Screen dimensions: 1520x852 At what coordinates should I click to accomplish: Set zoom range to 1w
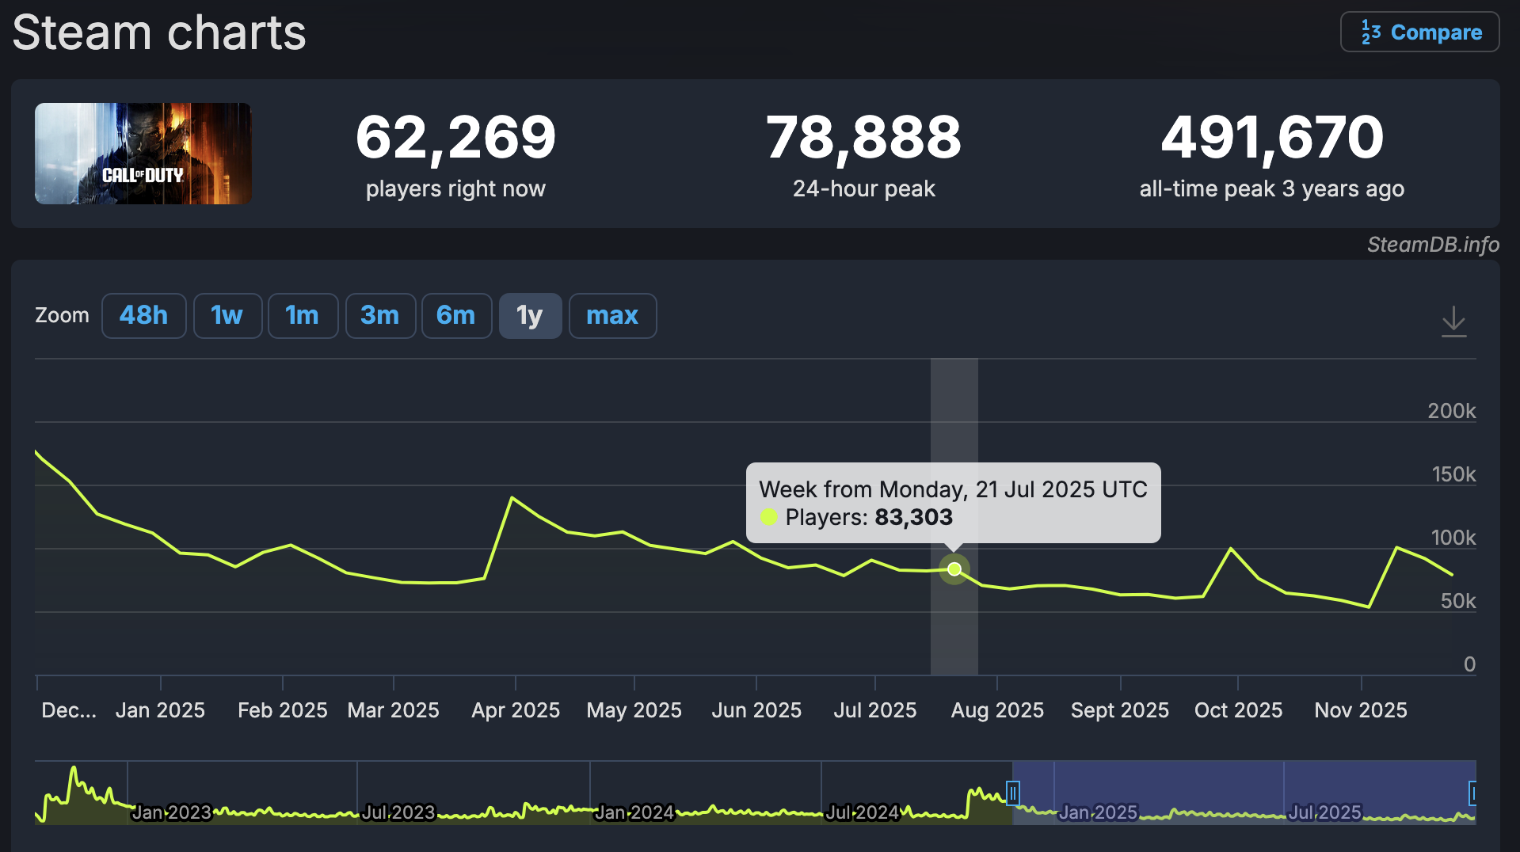pyautogui.click(x=227, y=316)
